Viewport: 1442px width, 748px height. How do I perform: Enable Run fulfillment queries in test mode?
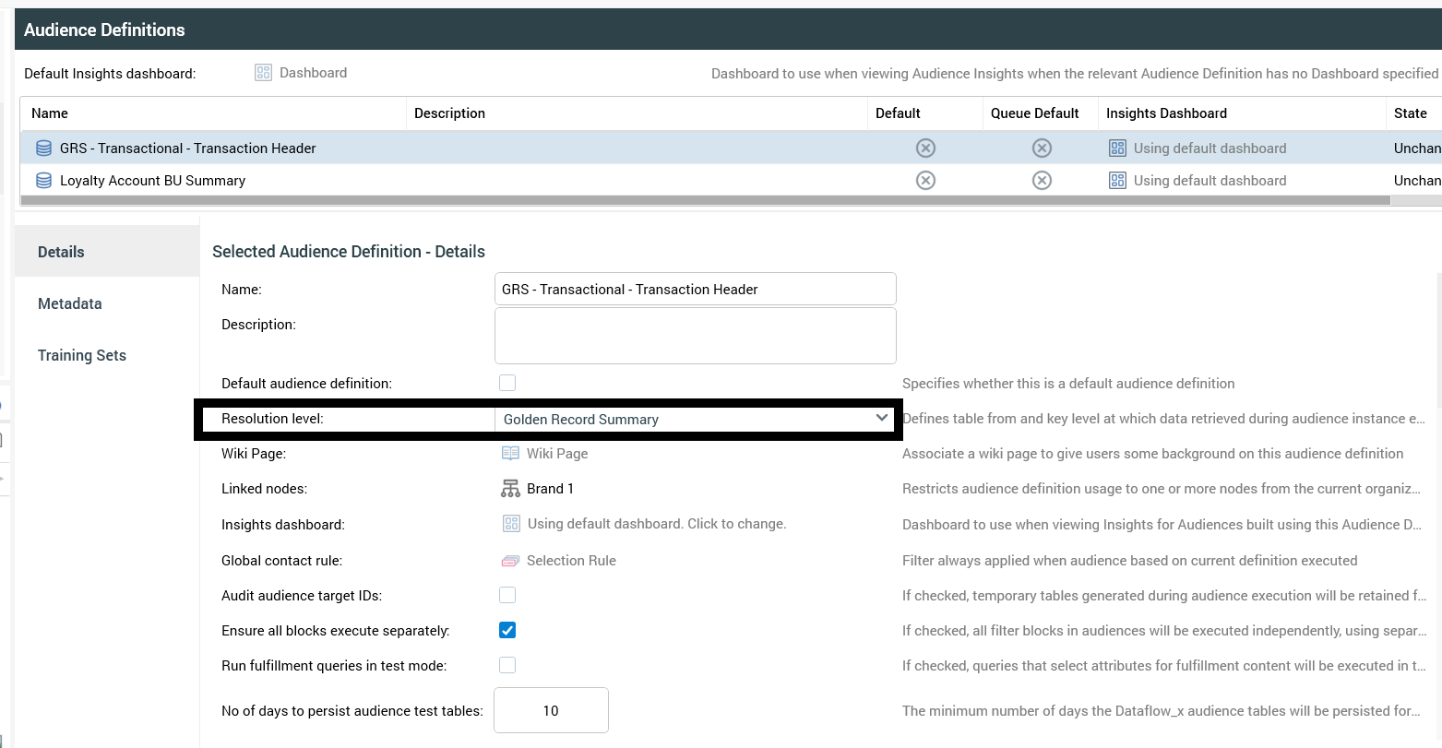pyautogui.click(x=507, y=665)
